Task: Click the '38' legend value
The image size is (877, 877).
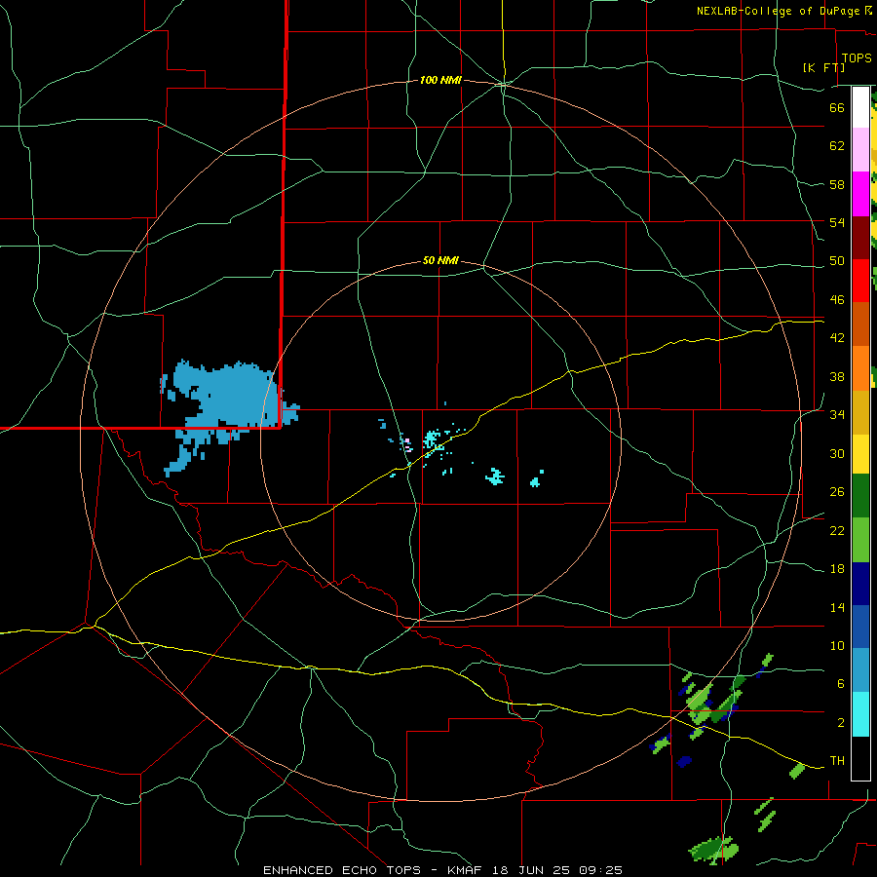Action: click(x=837, y=376)
